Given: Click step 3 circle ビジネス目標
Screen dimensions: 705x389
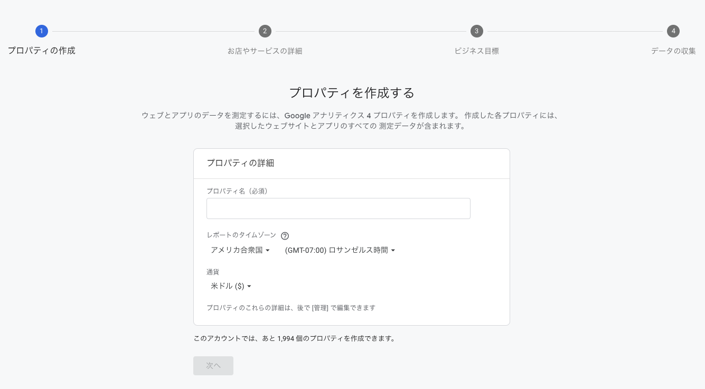Looking at the screenshot, I should click(477, 31).
